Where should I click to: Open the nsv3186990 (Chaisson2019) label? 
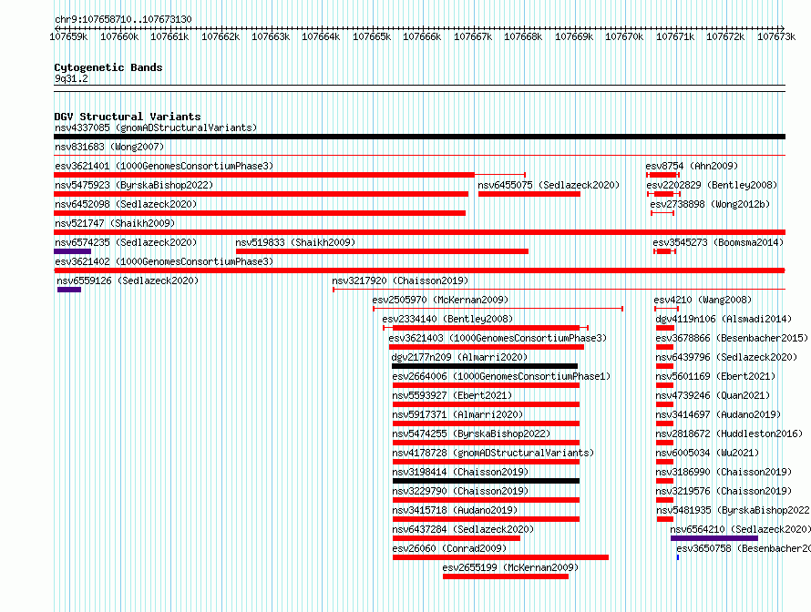point(724,472)
